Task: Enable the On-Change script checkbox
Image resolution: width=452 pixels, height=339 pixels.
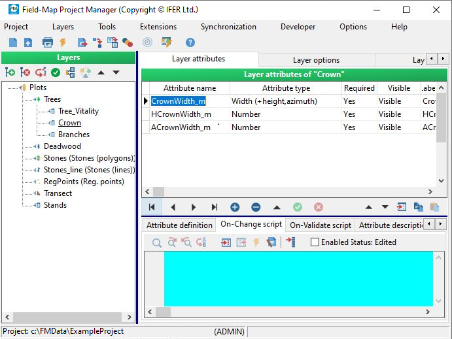Action: (315, 242)
